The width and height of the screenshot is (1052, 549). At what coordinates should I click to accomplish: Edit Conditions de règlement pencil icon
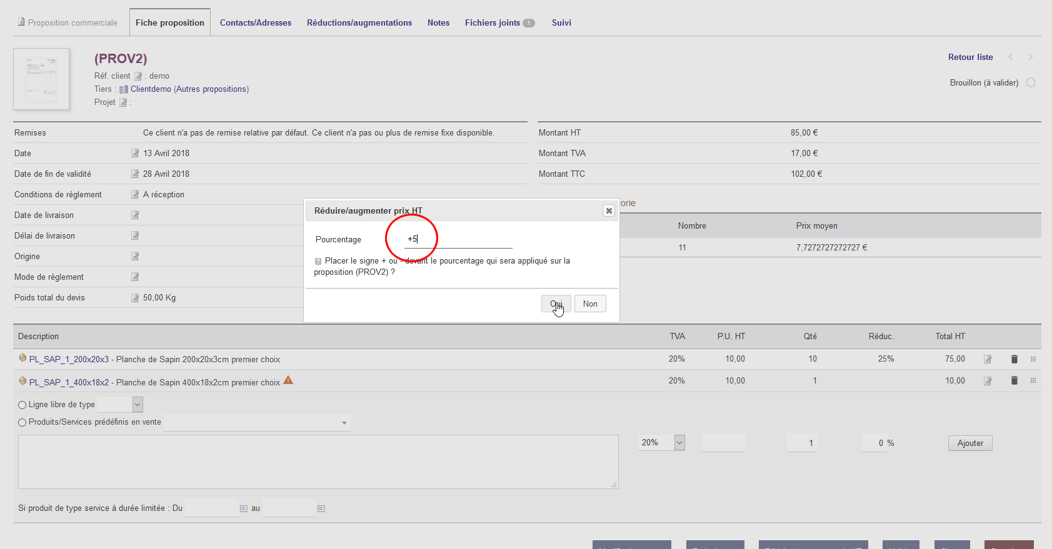pos(135,194)
